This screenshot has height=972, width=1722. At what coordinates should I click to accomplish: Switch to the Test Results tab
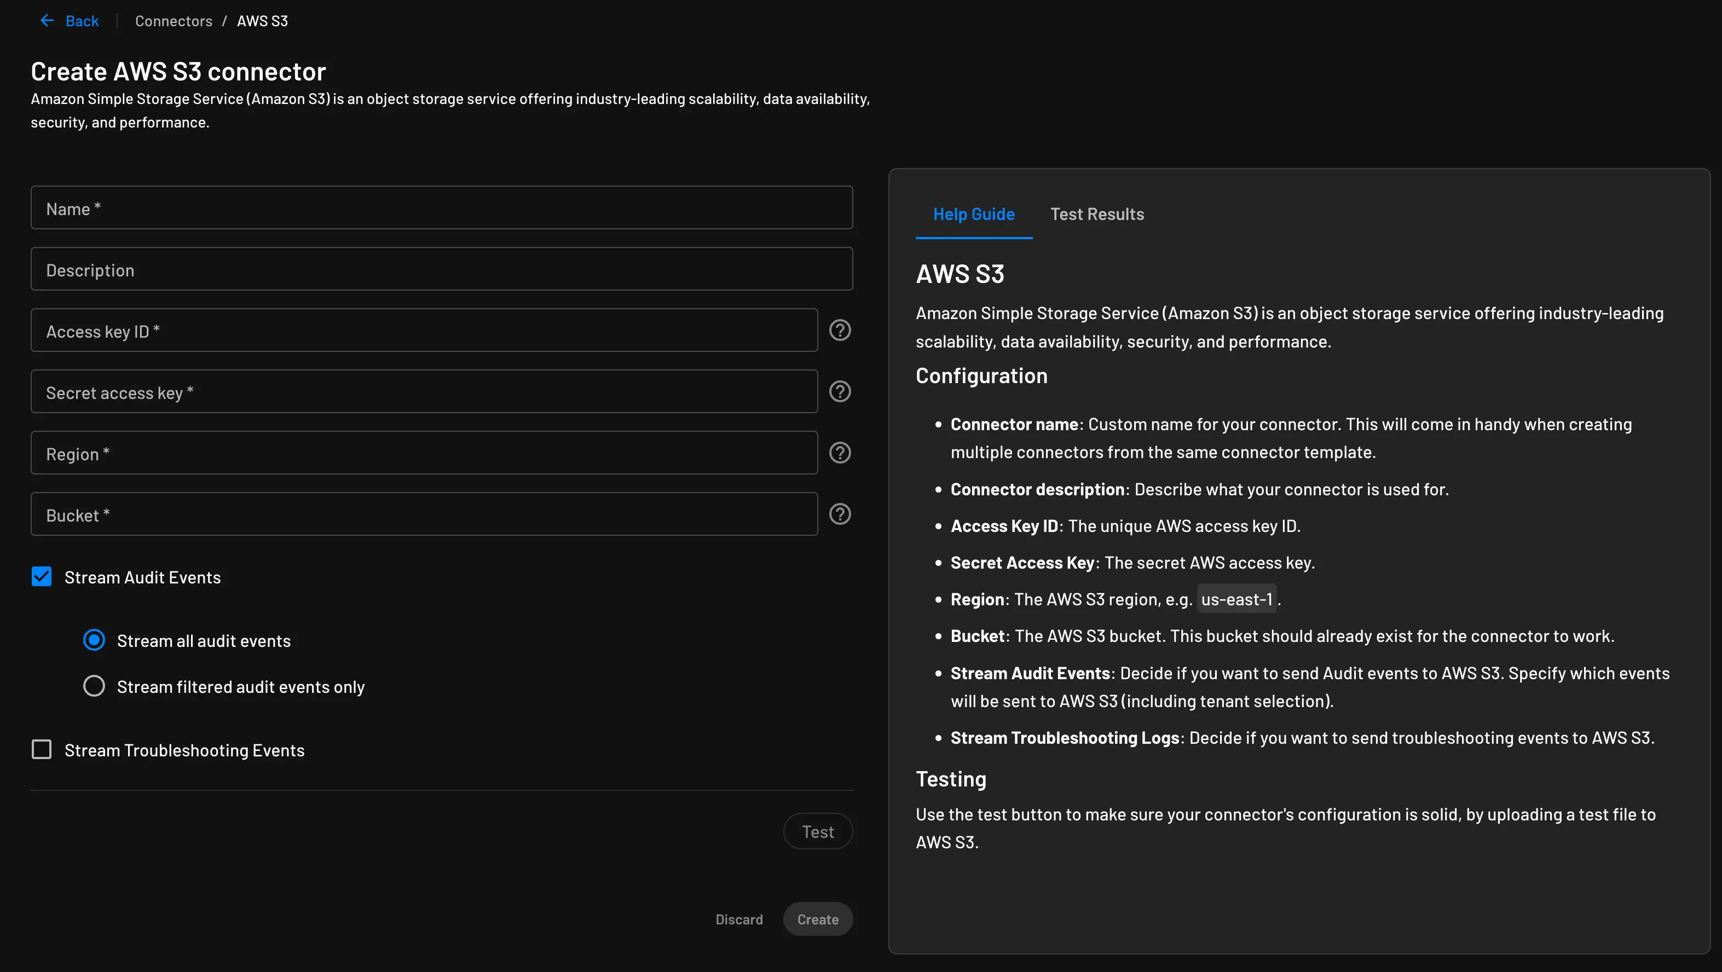(1097, 214)
